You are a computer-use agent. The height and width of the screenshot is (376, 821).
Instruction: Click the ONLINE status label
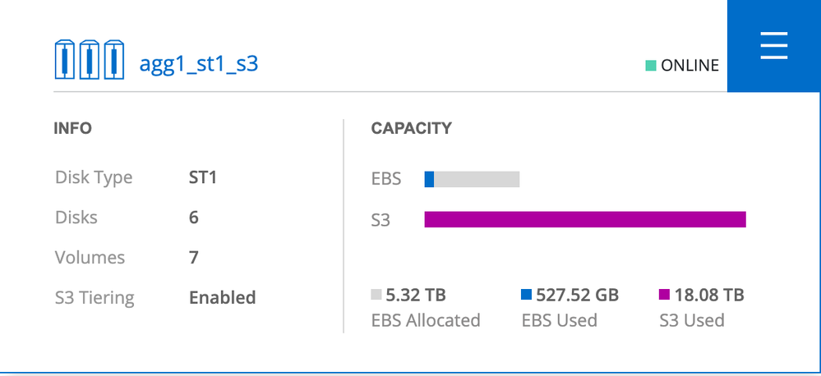coord(690,65)
